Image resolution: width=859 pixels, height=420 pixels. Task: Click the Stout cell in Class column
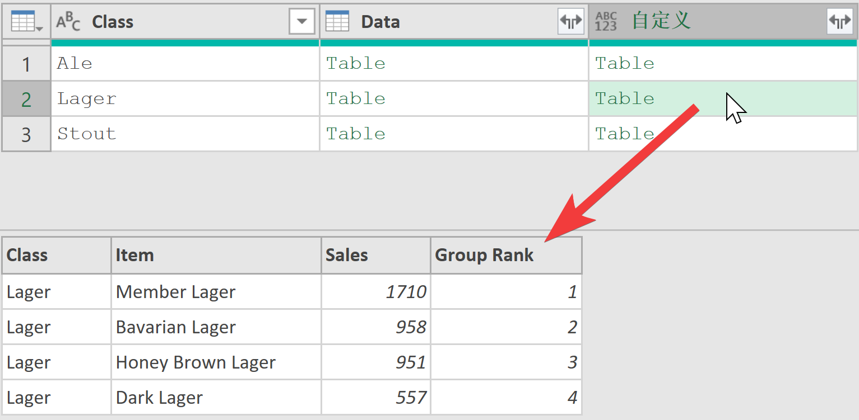pyautogui.click(x=185, y=134)
